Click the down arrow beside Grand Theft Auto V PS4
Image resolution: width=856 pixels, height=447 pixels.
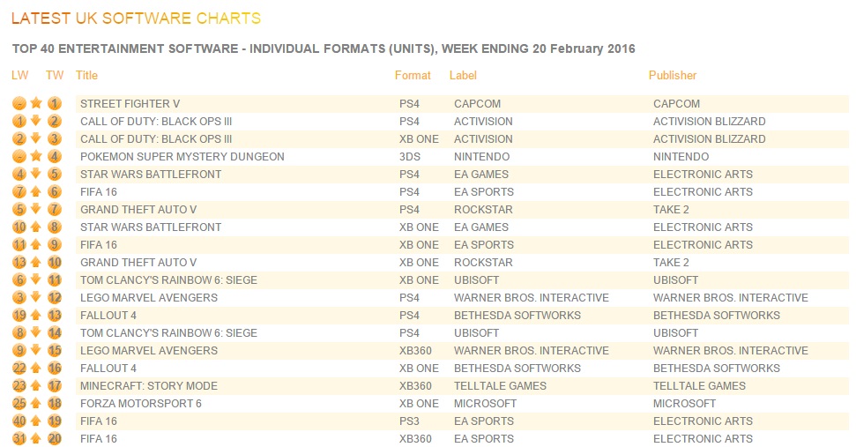tap(36, 209)
